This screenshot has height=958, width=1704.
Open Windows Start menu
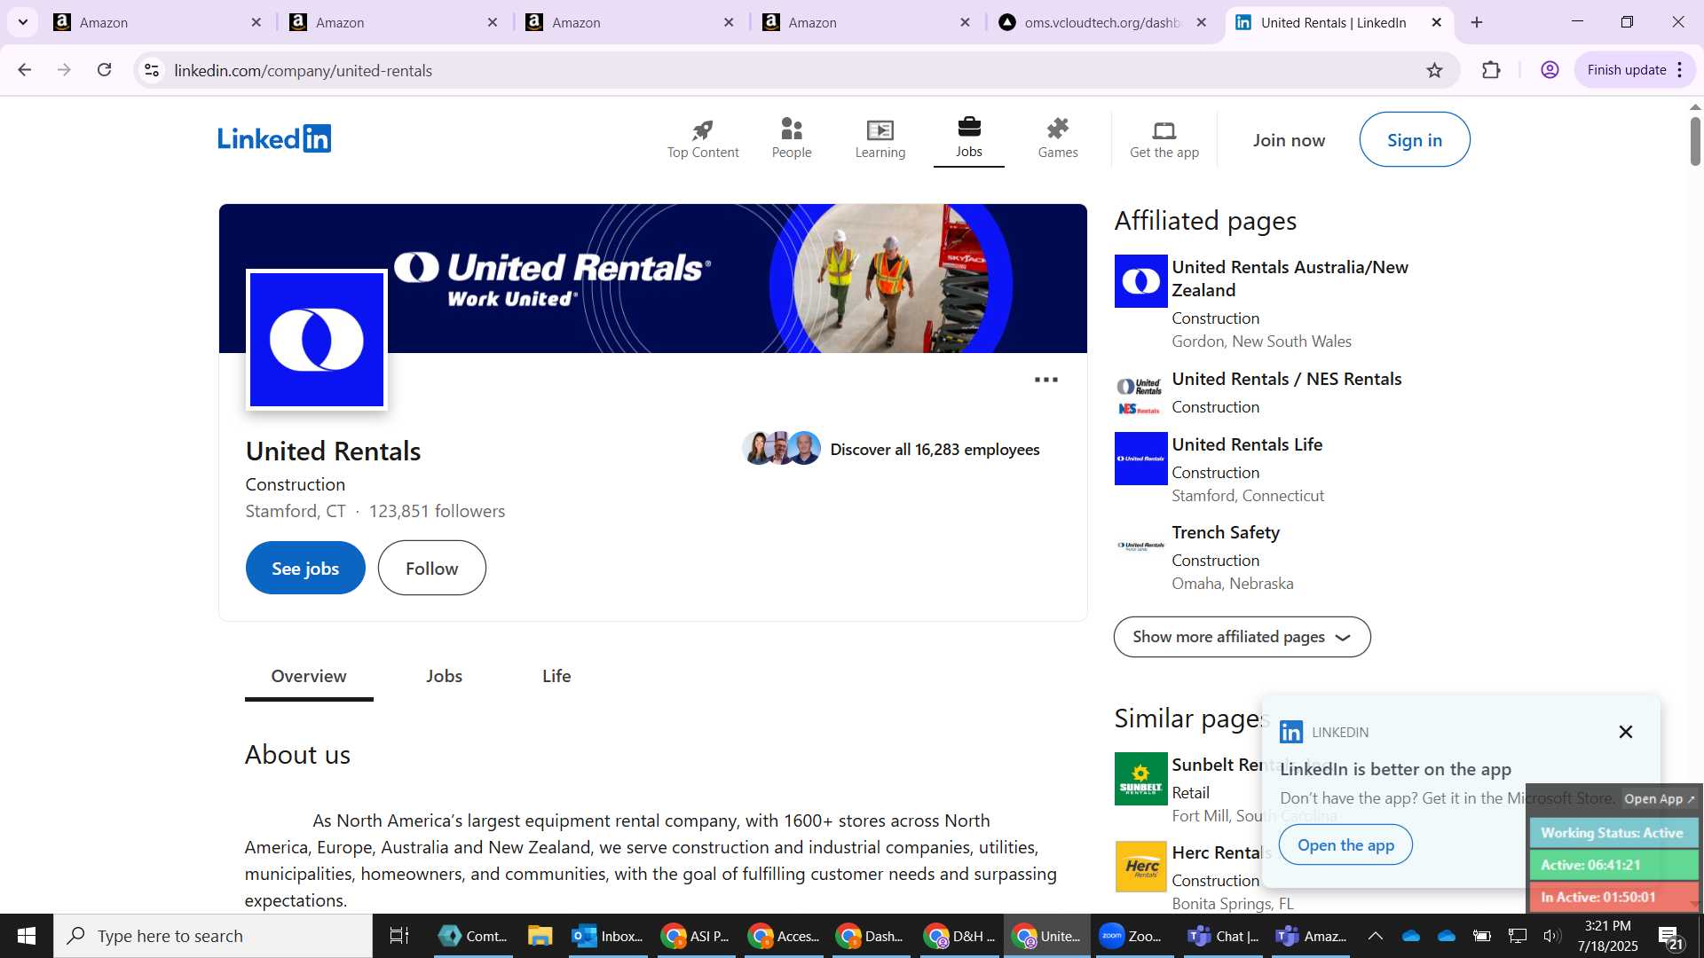[26, 936]
